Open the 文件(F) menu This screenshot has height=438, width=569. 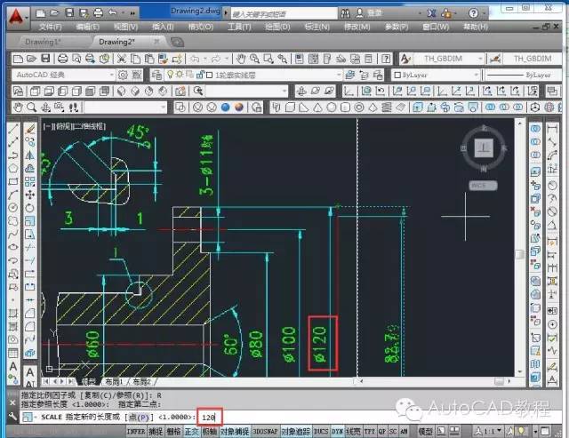click(x=51, y=27)
